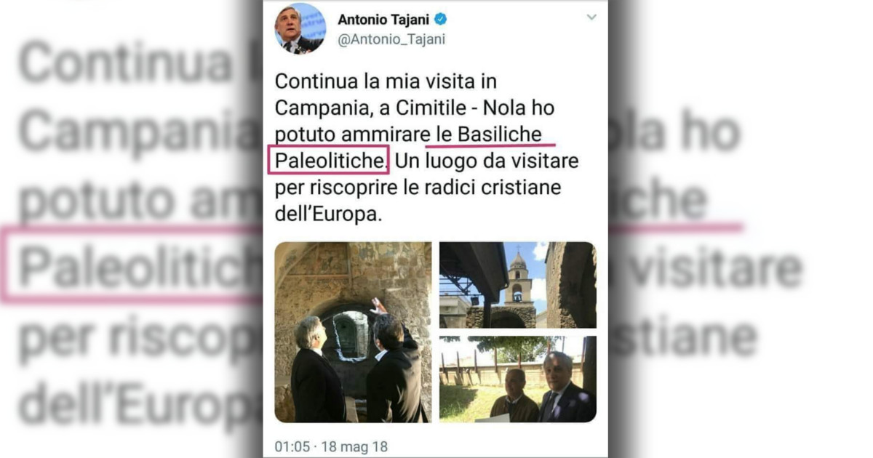Screen dimensions: 873x458
Task: Click the underlined words le Basiliche
Action: tap(490, 134)
